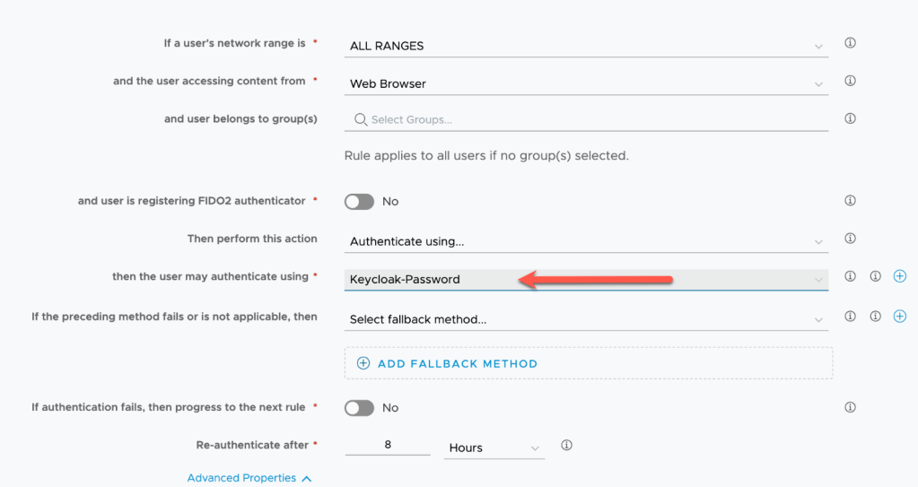
Task: Click info icon for group selection row
Action: point(850,118)
